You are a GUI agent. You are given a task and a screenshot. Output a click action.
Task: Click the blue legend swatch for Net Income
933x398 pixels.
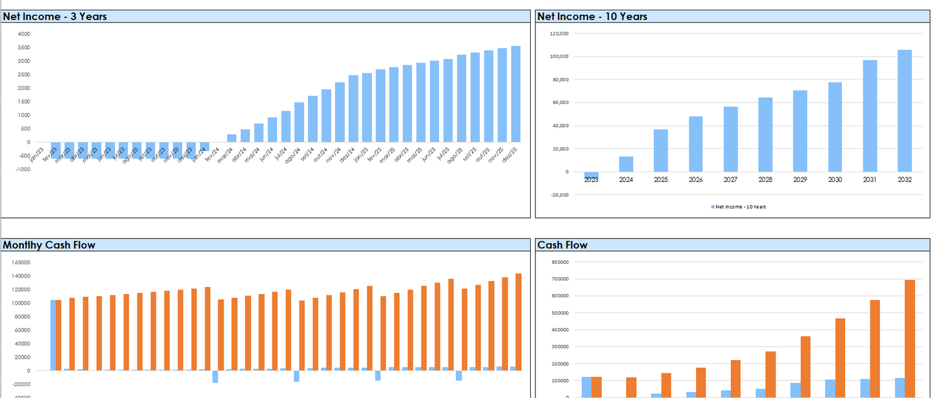coord(713,207)
